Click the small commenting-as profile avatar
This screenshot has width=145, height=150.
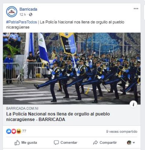(x=129, y=142)
